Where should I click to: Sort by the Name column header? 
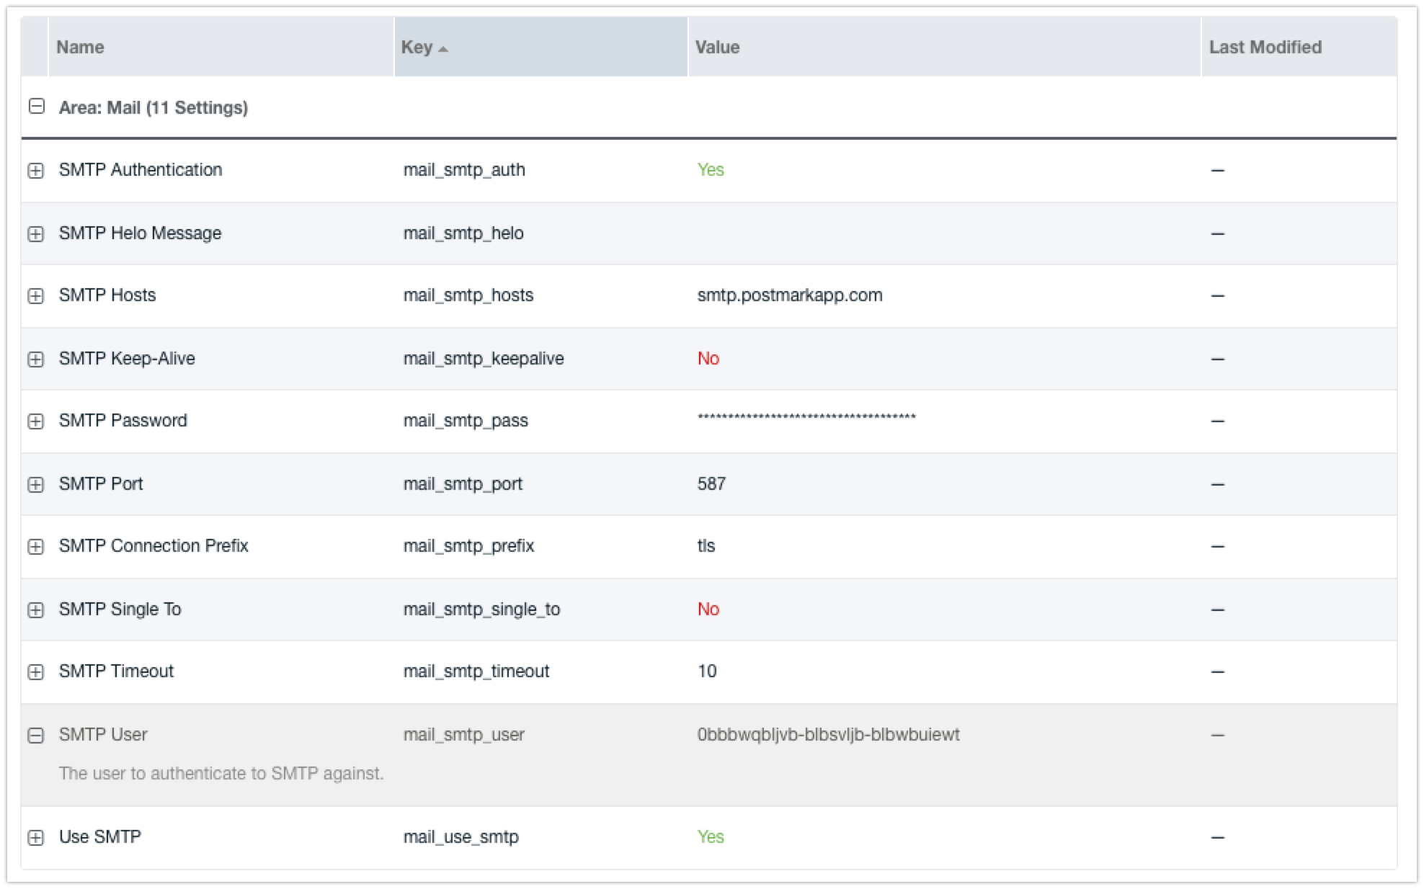(221, 47)
